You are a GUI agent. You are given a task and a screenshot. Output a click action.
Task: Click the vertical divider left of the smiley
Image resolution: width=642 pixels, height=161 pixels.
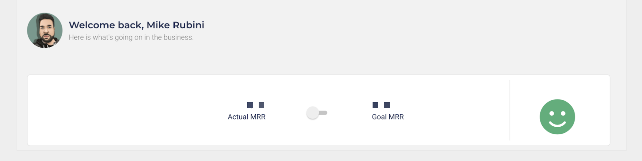coord(510,110)
